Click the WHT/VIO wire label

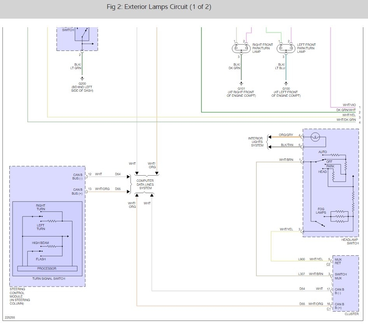pyautogui.click(x=349, y=105)
